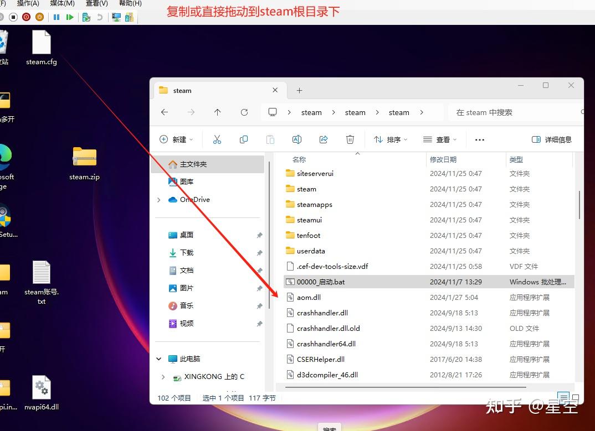The height and width of the screenshot is (431, 595).
Task: Go back with the left arrow
Action: click(165, 112)
